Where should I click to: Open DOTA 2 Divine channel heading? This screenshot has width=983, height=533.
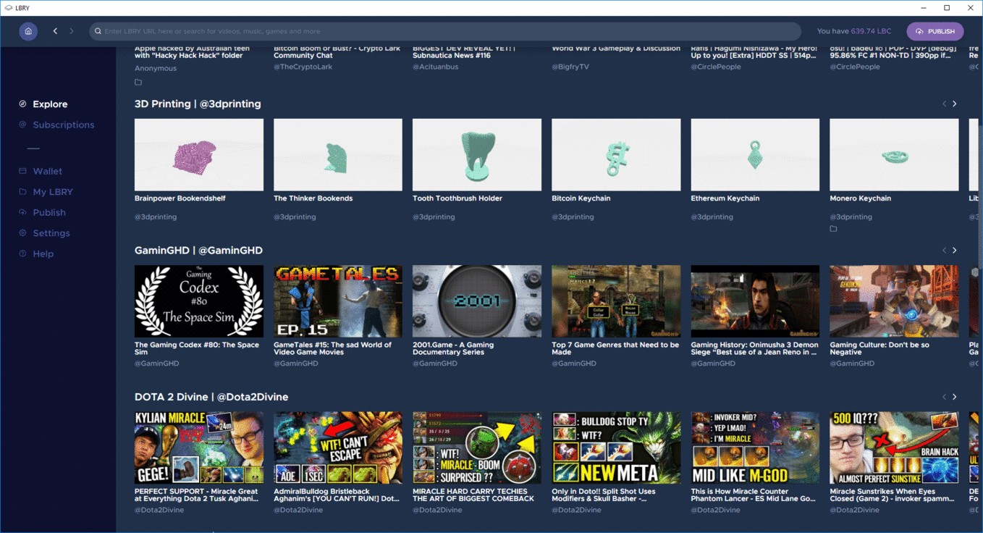(211, 397)
